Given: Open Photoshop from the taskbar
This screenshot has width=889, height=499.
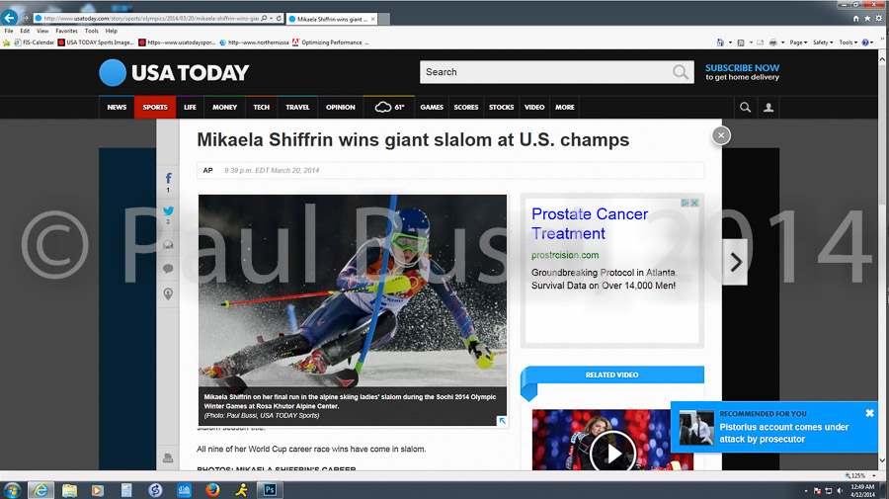Looking at the screenshot, I should click(x=270, y=490).
